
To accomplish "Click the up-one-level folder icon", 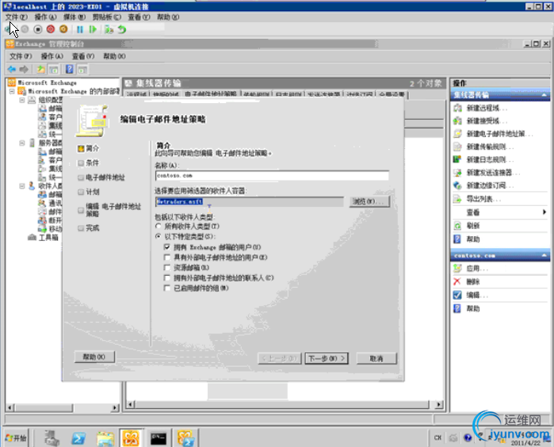I will click(41, 69).
